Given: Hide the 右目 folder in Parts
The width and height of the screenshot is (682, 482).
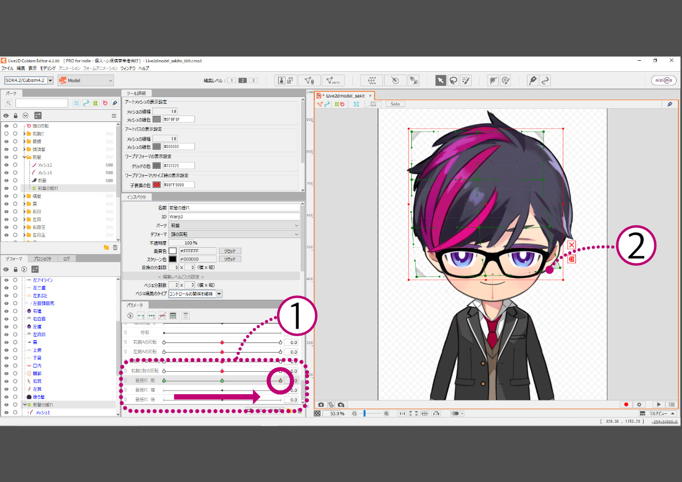Looking at the screenshot, I should pyautogui.click(x=6, y=211).
